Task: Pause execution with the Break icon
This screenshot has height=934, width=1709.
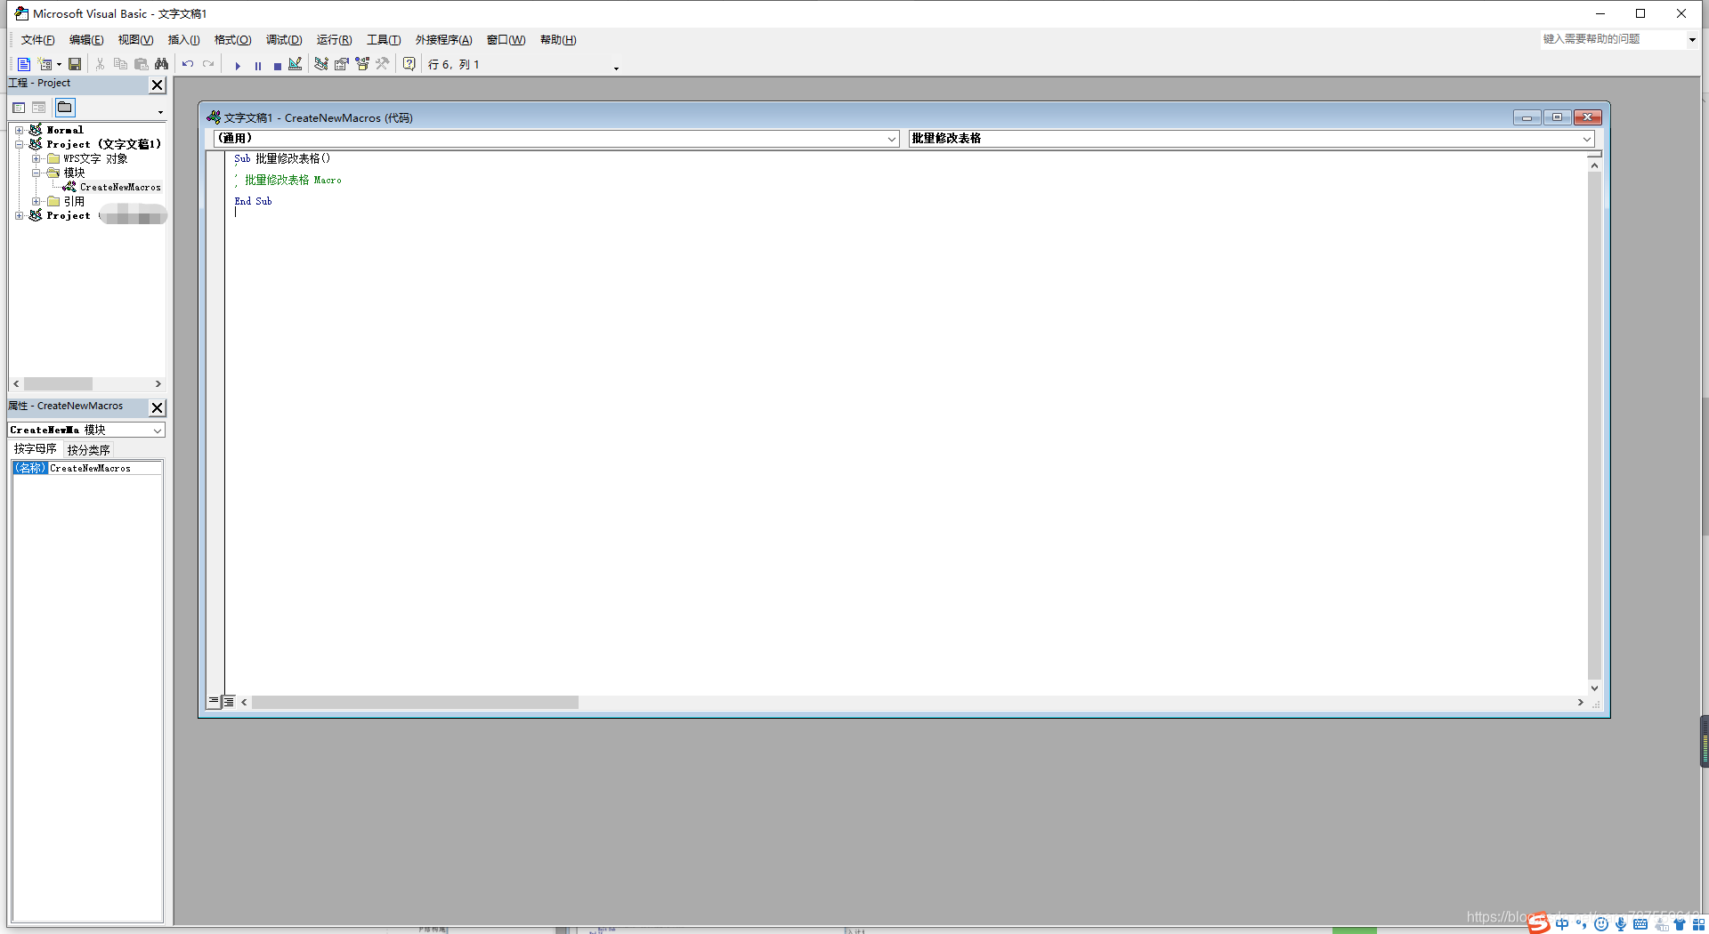Action: (x=257, y=65)
